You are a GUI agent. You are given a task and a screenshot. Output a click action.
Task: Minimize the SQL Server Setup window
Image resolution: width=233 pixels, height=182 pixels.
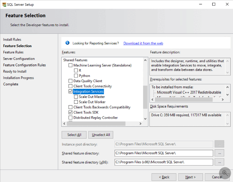pyautogui.click(x=201, y=4)
